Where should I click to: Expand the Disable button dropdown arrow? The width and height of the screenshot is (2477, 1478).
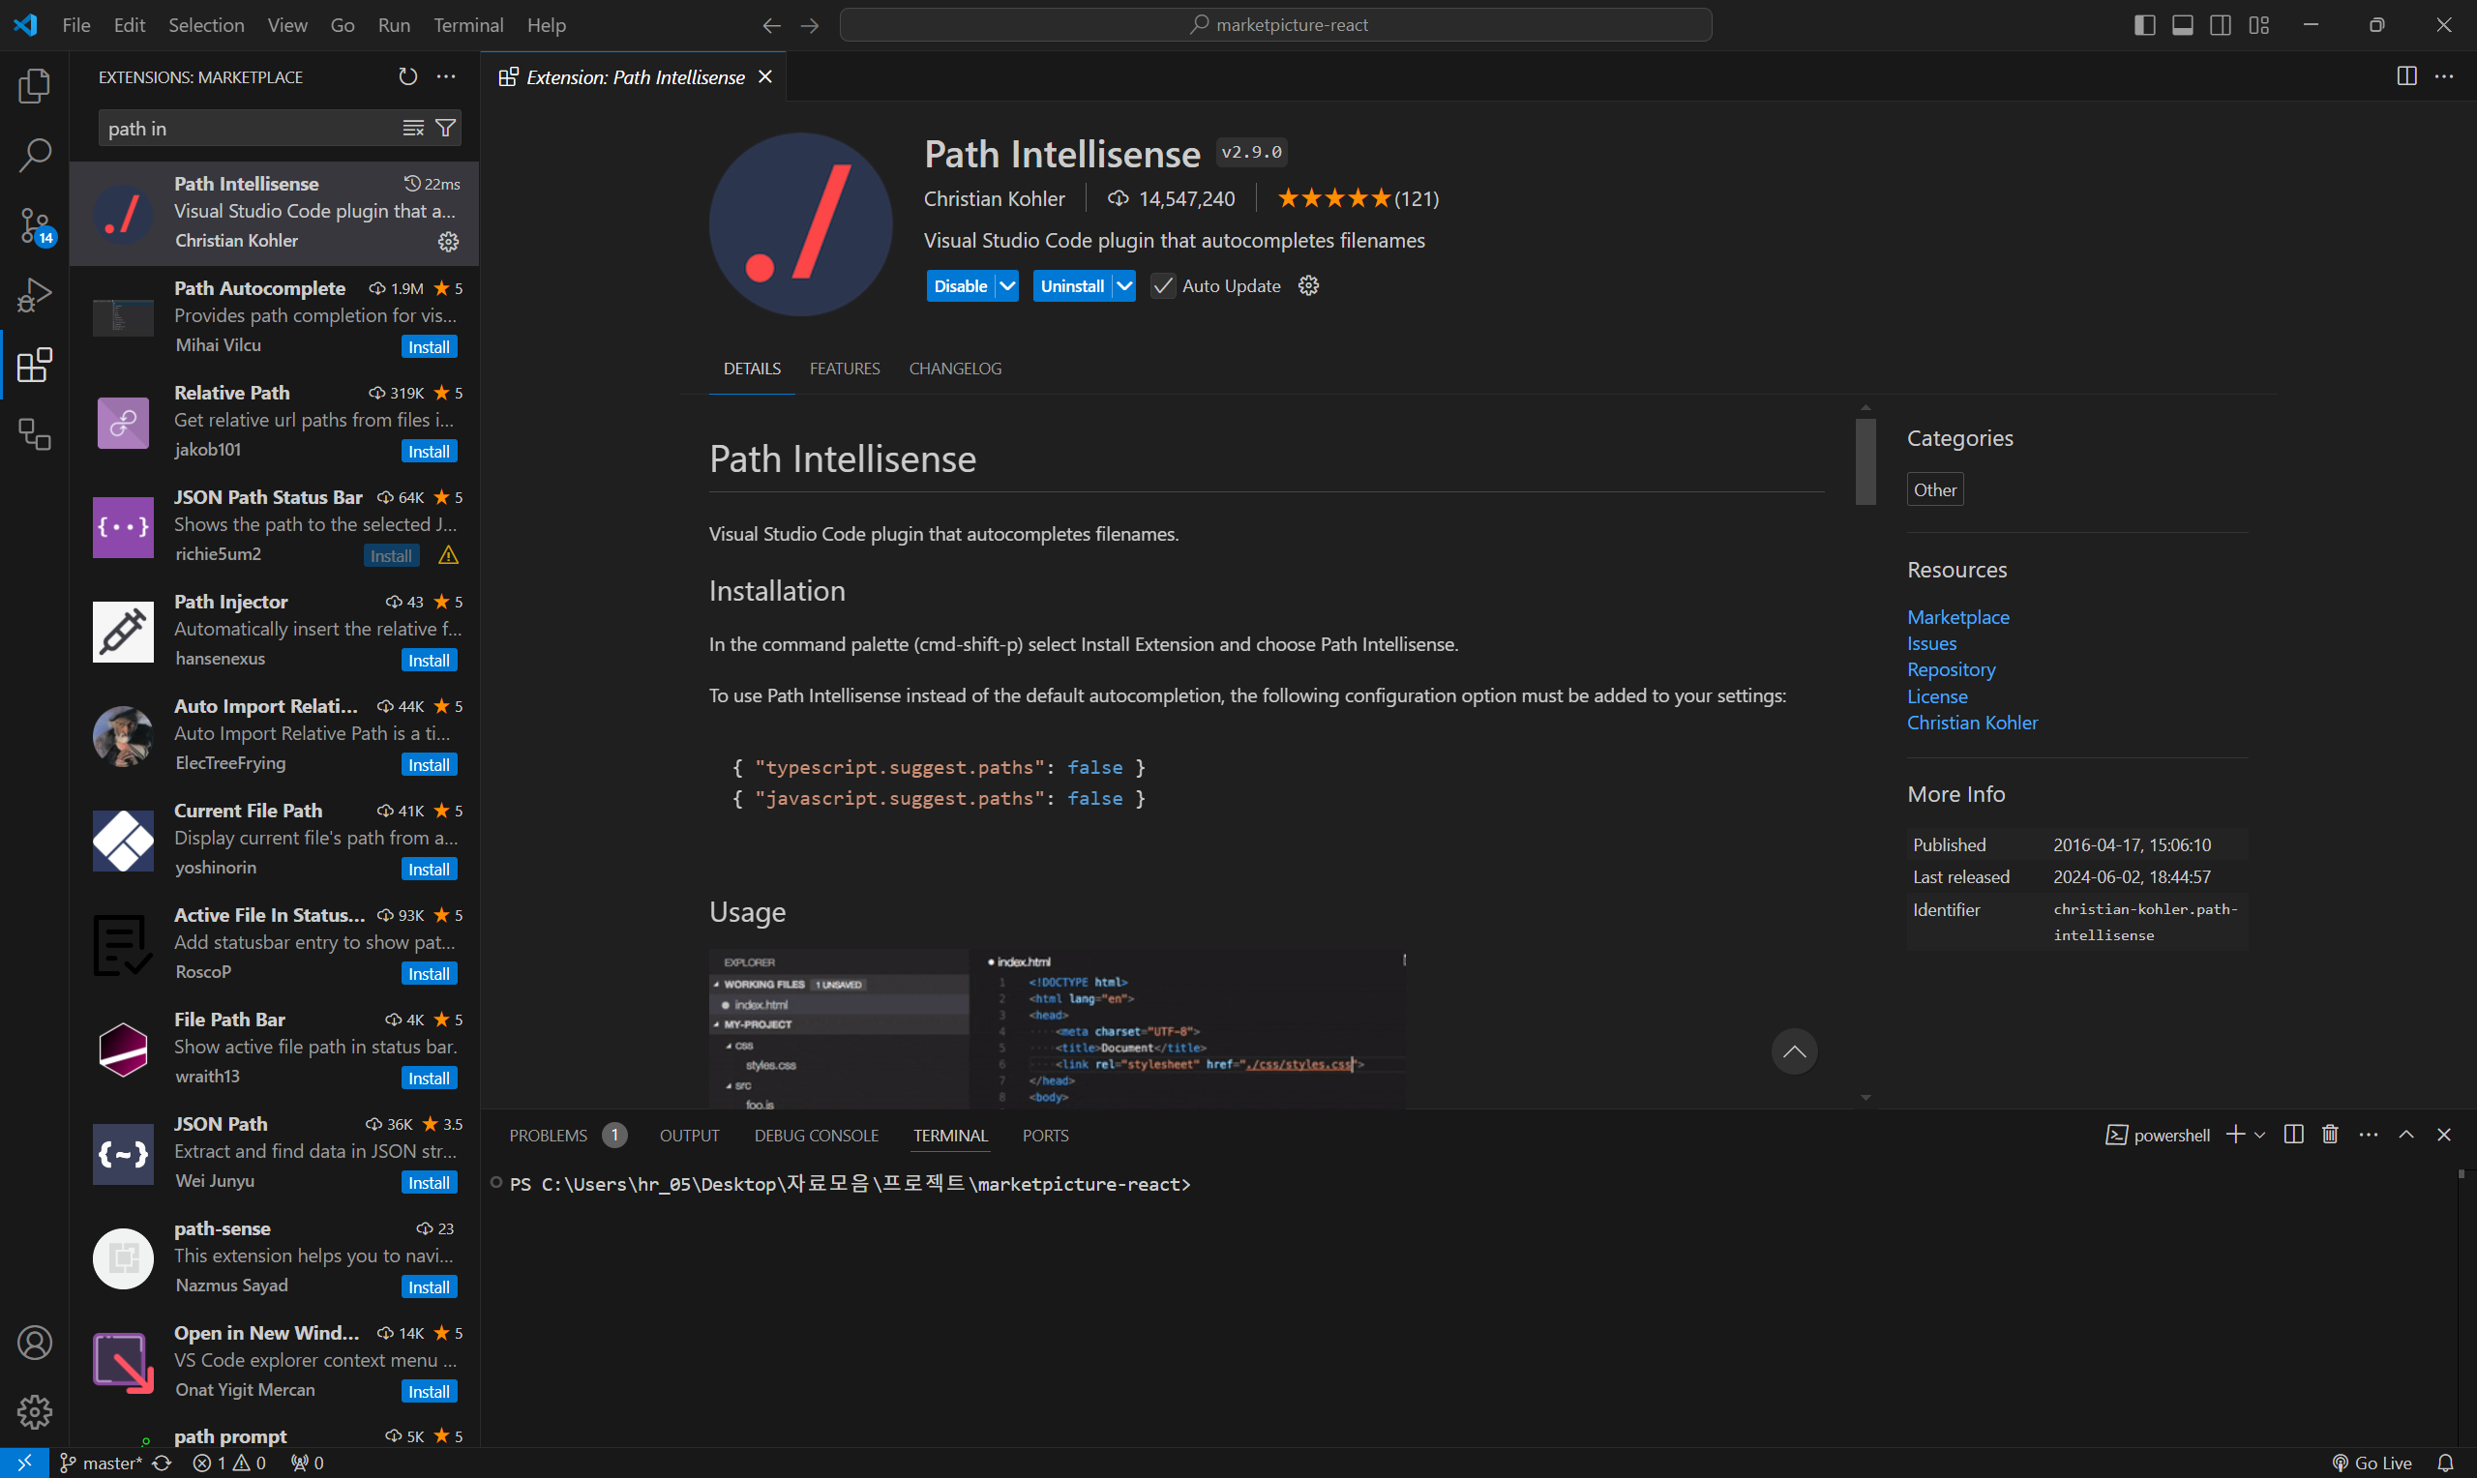(1008, 286)
